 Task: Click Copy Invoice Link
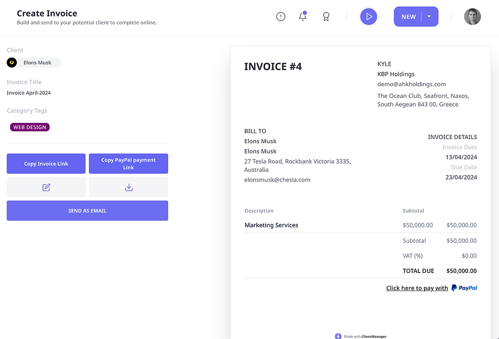pyautogui.click(x=46, y=164)
